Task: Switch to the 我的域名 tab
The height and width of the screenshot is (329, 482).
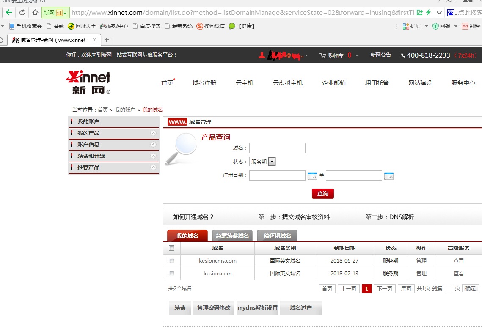Action: [187, 236]
